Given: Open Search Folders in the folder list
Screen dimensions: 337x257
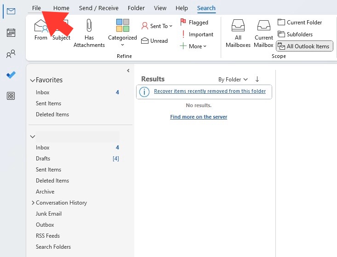Looking at the screenshot, I should click(x=77, y=247).
